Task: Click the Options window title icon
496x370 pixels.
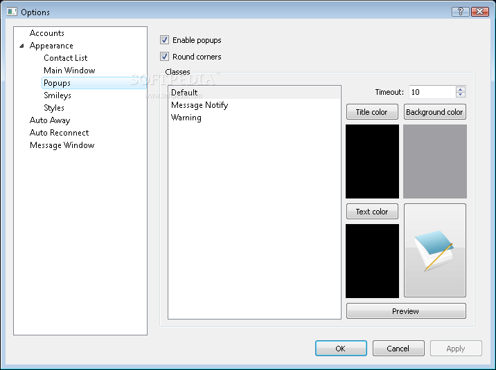Action: tap(12, 12)
